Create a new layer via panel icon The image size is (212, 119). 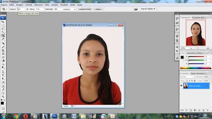[x=203, y=110]
